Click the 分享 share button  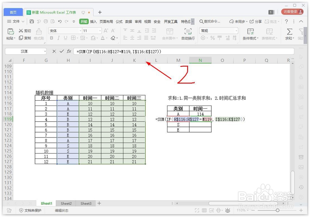click(x=256, y=21)
